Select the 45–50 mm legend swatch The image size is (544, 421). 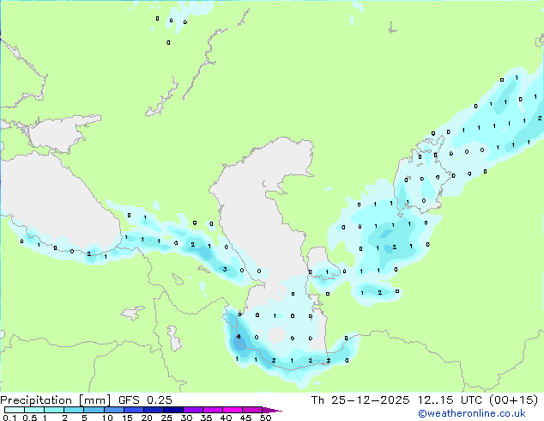point(252,410)
